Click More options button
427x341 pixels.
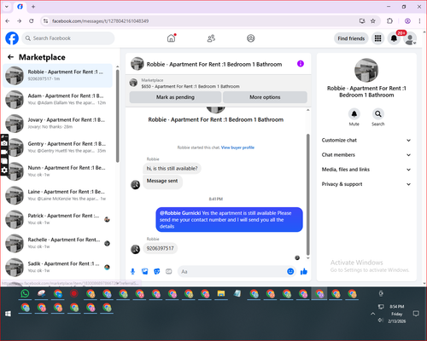265,97
